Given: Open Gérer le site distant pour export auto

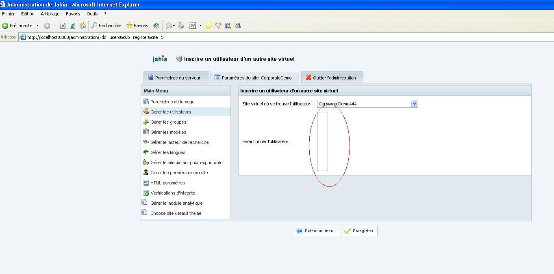Looking at the screenshot, I should (186, 163).
